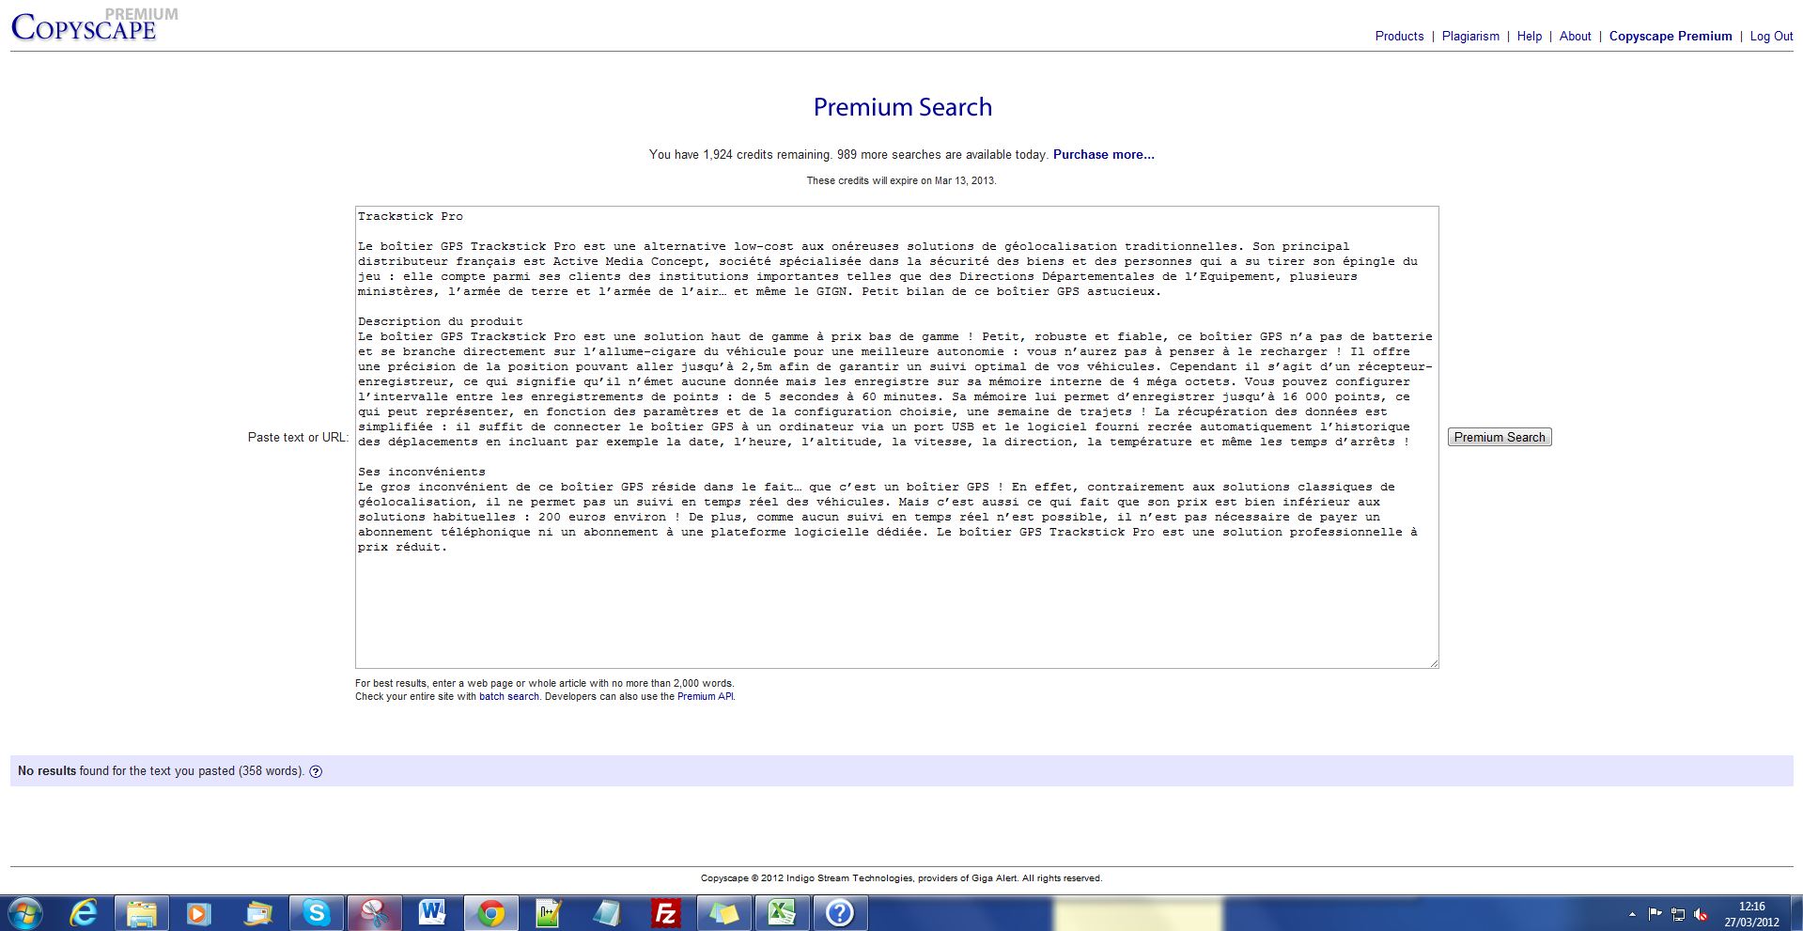Viewport: 1803px width, 931px height.
Task: Open Notepad++ from the taskbar
Action: pos(549,912)
